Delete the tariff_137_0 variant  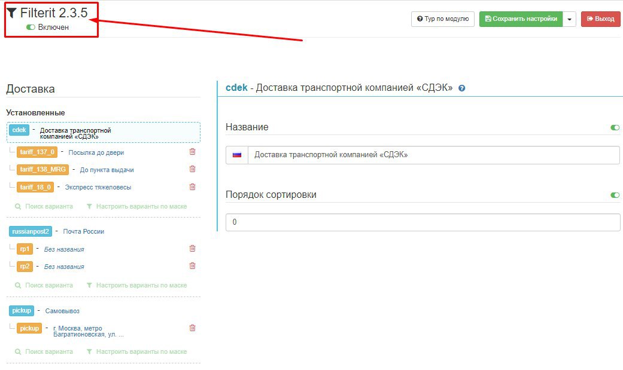coord(192,152)
